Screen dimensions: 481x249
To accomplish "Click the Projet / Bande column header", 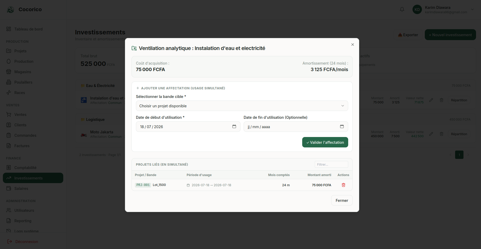I will pyautogui.click(x=146, y=175).
